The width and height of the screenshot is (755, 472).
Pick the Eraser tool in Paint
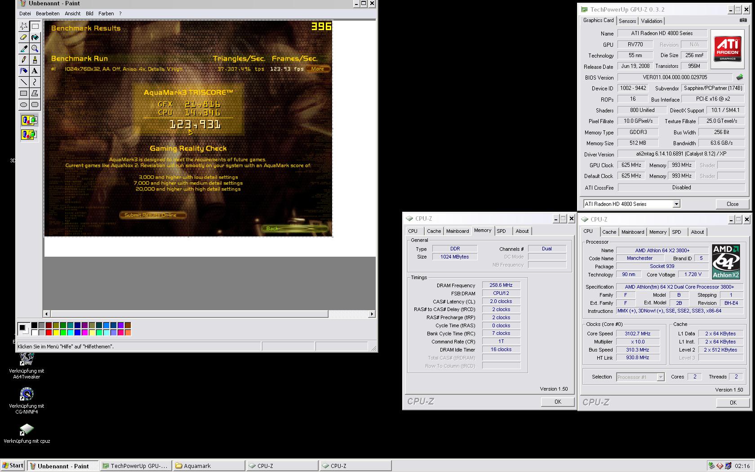click(x=23, y=37)
